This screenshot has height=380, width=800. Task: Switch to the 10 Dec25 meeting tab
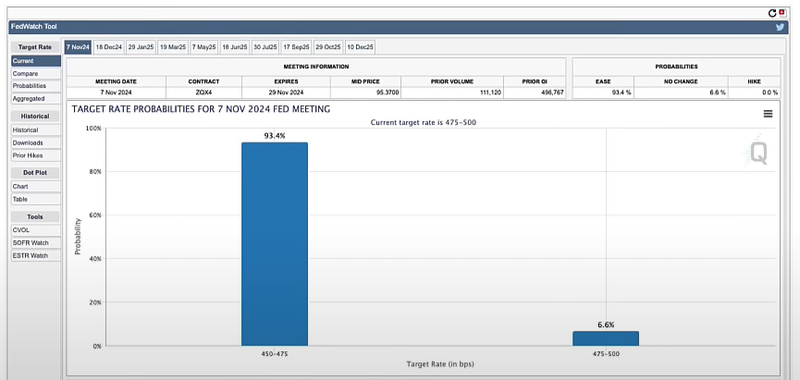click(x=360, y=47)
